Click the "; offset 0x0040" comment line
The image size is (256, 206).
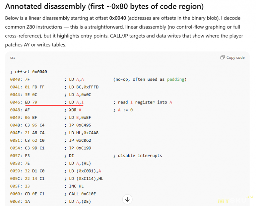pos(29,72)
